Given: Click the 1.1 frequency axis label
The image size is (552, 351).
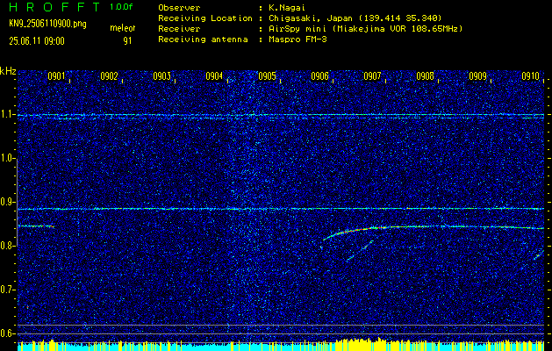Looking at the screenshot, I should click(7, 115).
